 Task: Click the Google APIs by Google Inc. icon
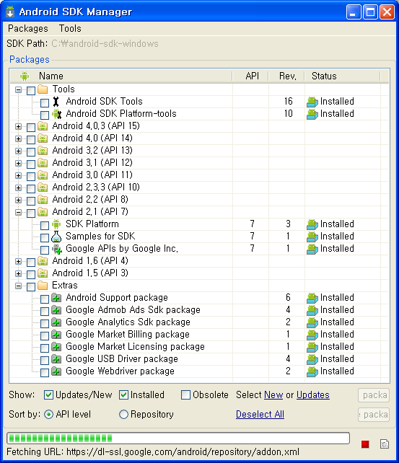coord(57,249)
